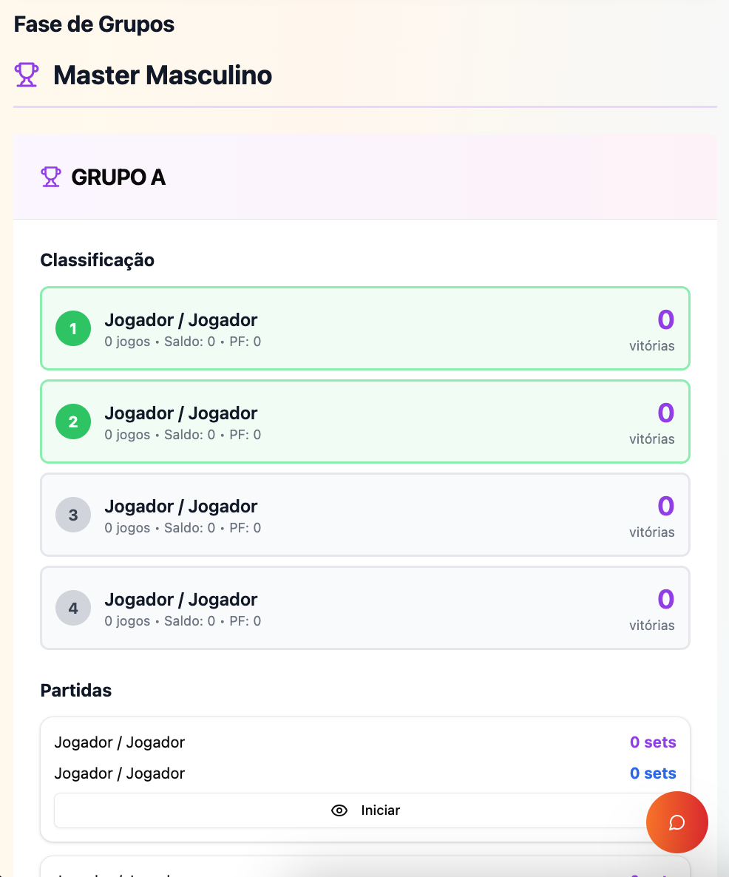Click the purple 0 sets score
The height and width of the screenshot is (877, 729).
click(x=652, y=742)
